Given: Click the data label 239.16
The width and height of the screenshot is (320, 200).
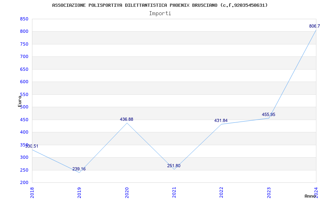Looking at the screenshot, I should pos(79,169).
